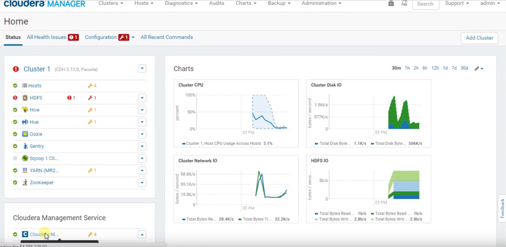This screenshot has width=506, height=247.
Task: Collapse the Cloudera Management Service dropdown
Action: point(142,234)
